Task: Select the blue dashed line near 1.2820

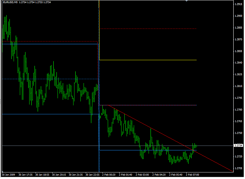Action: pyautogui.click(x=50, y=79)
